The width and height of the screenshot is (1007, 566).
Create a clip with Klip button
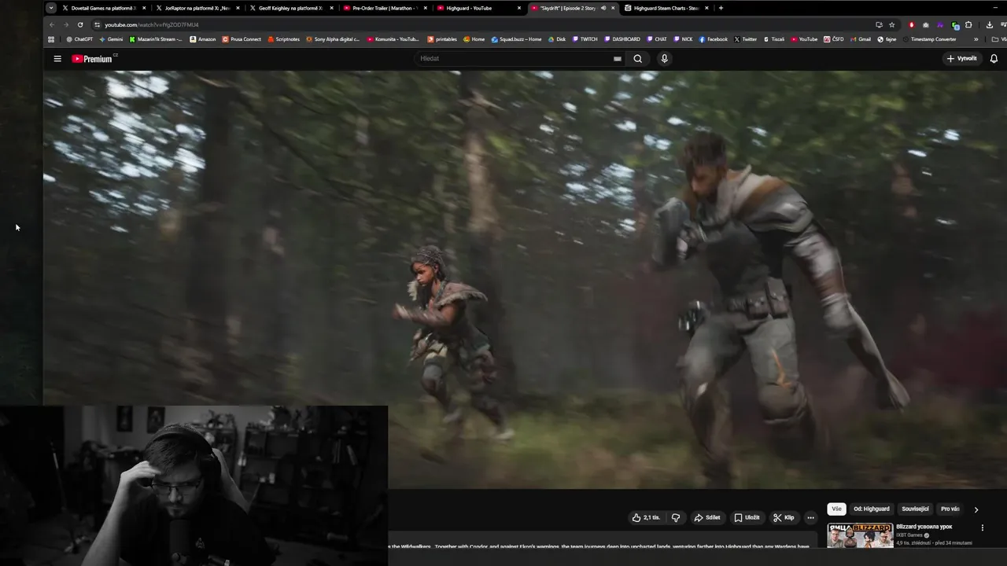[784, 517]
